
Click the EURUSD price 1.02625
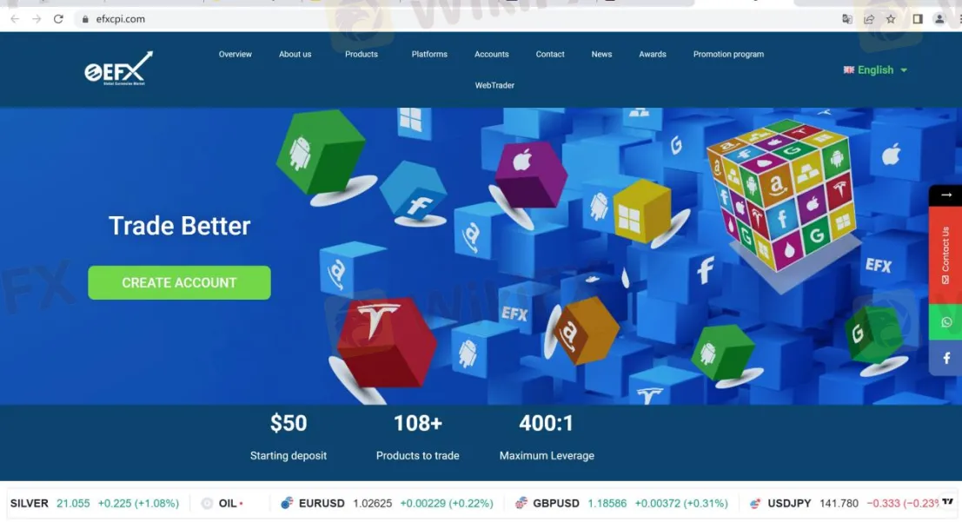373,503
